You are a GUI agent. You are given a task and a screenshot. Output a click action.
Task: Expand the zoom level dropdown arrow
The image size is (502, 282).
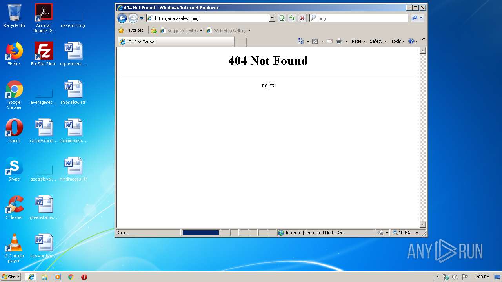[x=417, y=233]
